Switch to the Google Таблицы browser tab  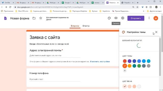click(x=67, y=3)
